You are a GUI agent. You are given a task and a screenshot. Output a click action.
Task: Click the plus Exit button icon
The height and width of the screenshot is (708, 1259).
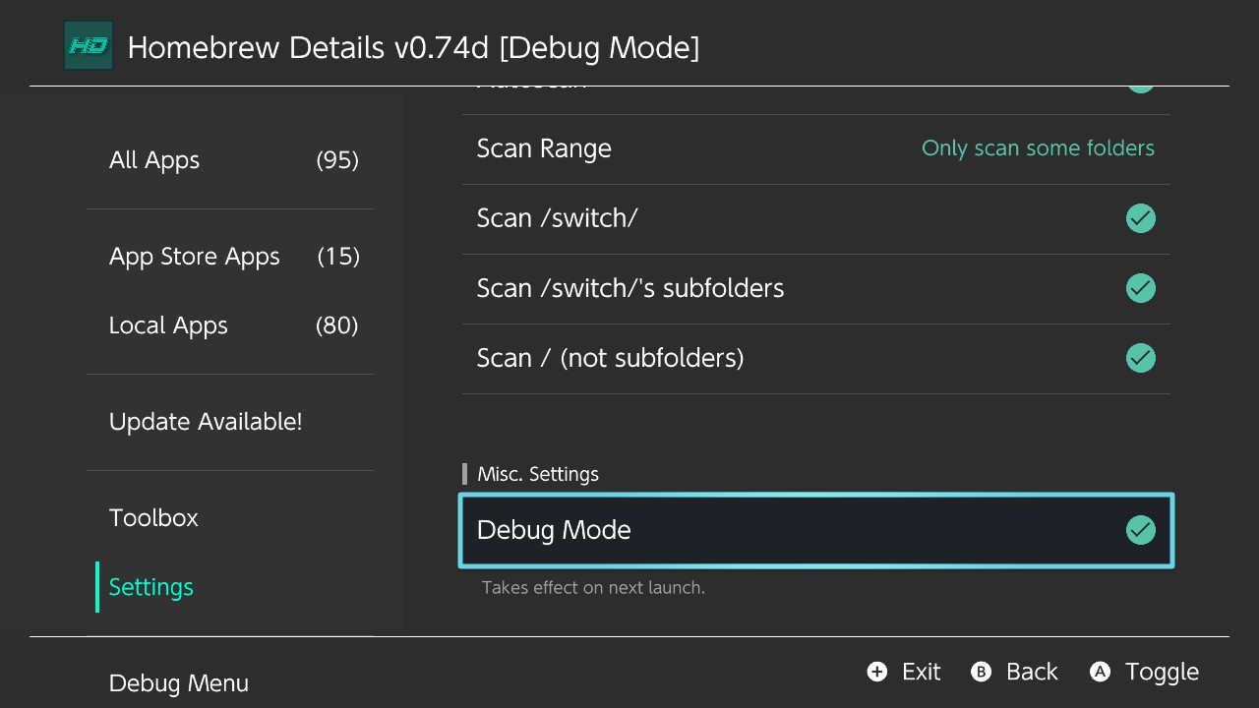click(x=877, y=672)
